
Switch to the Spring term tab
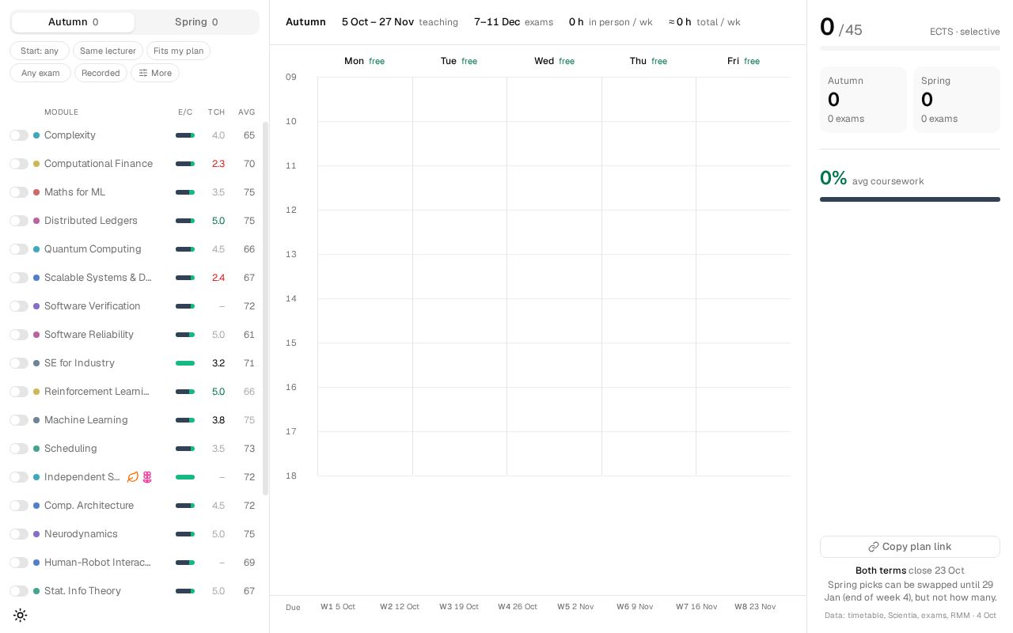click(x=196, y=22)
